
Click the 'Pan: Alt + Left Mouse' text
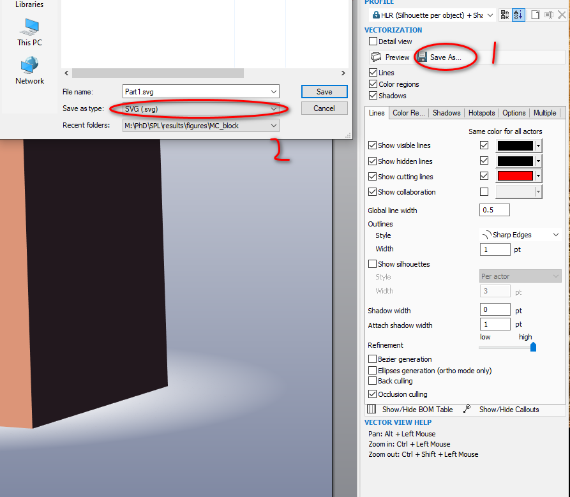[x=401, y=434]
